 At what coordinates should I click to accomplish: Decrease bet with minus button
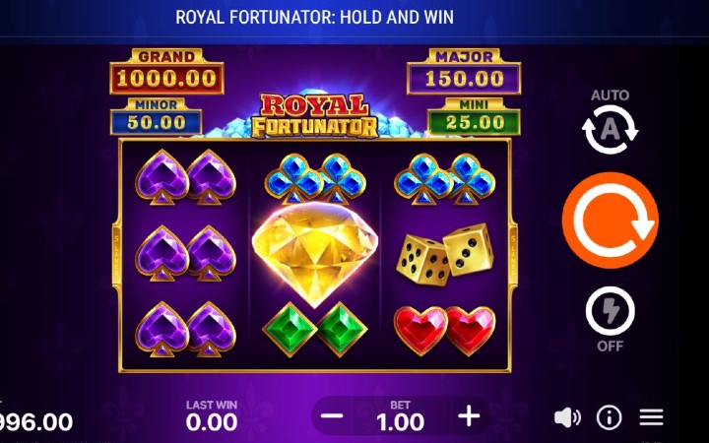332,415
